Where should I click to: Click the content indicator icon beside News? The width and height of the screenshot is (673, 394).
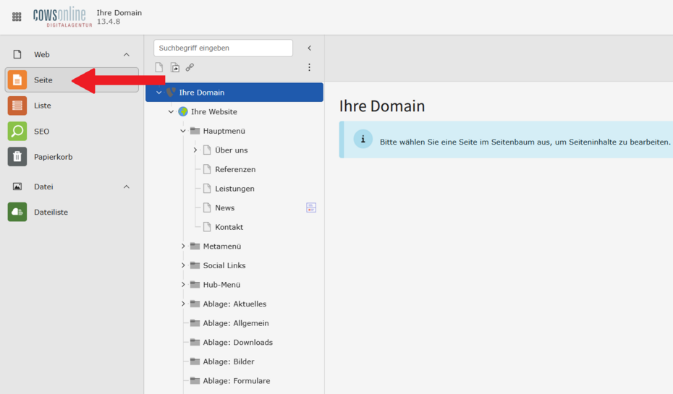(311, 207)
